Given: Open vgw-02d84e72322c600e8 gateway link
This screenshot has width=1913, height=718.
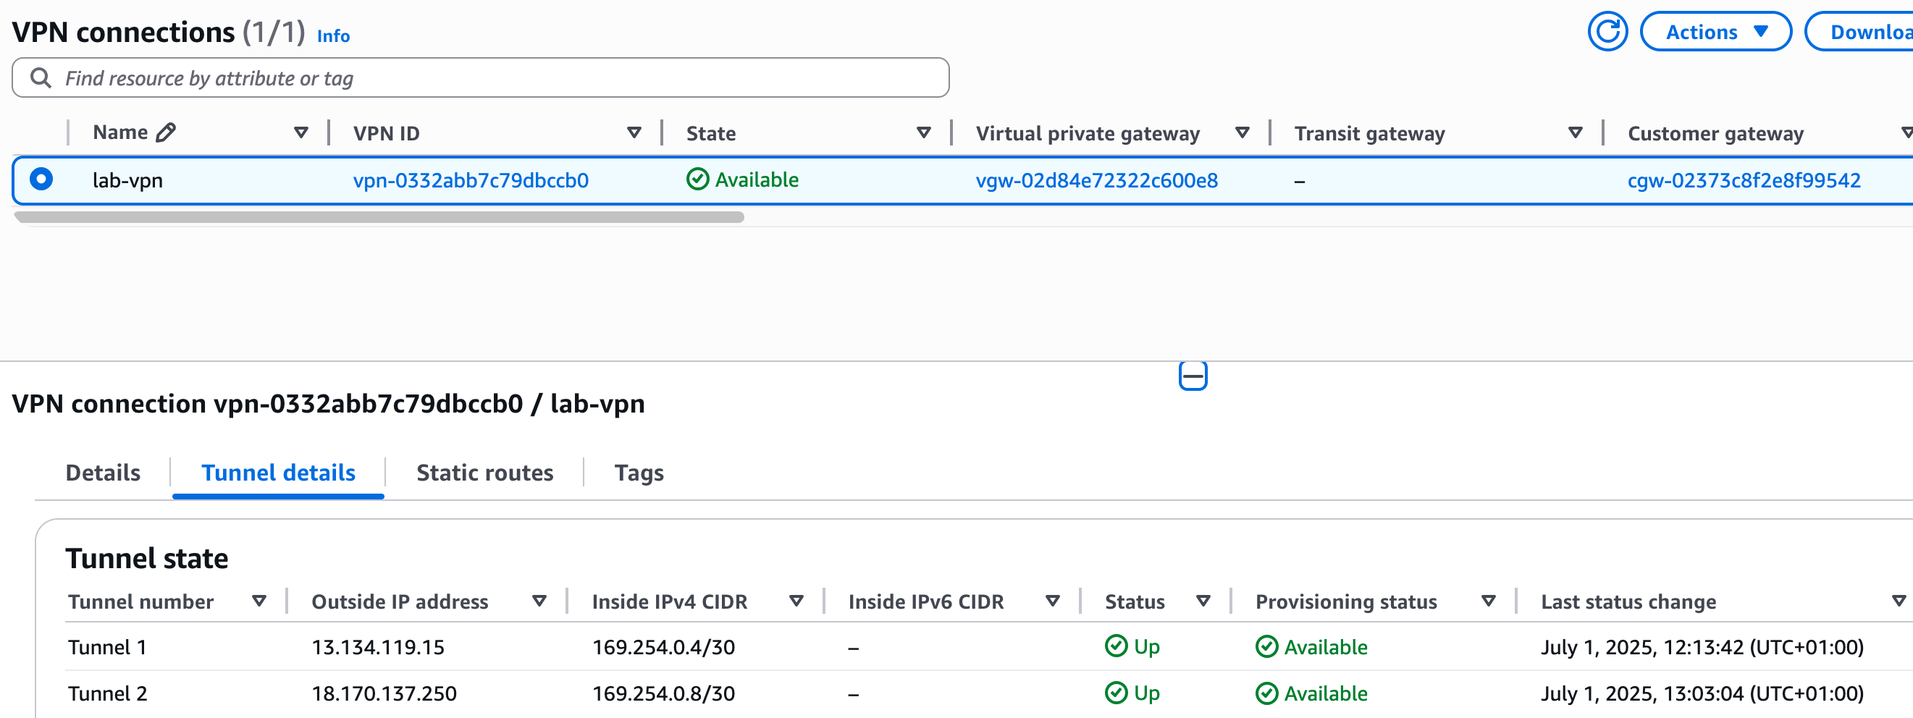Looking at the screenshot, I should tap(1096, 180).
